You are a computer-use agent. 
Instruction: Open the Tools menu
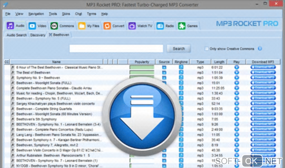(53, 14)
